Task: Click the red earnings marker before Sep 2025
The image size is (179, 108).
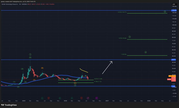Action: pos(49,98)
